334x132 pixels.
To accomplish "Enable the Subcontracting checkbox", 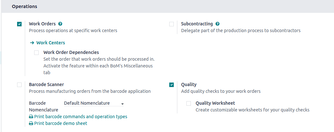I will [x=172, y=24].
